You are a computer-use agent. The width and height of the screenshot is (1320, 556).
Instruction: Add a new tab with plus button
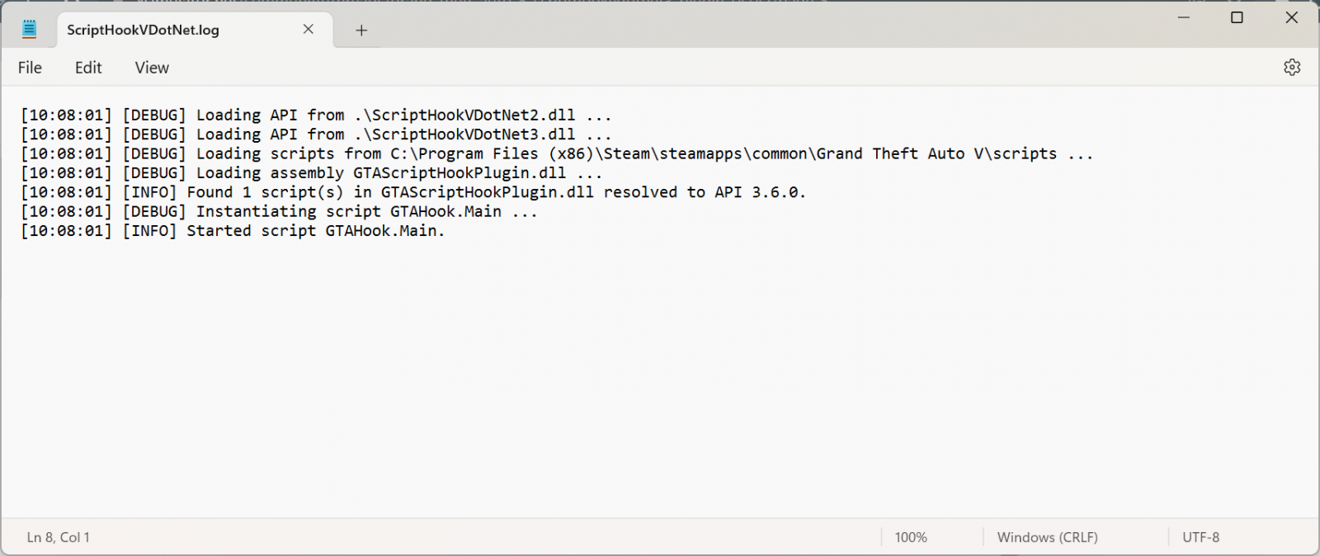coord(361,31)
